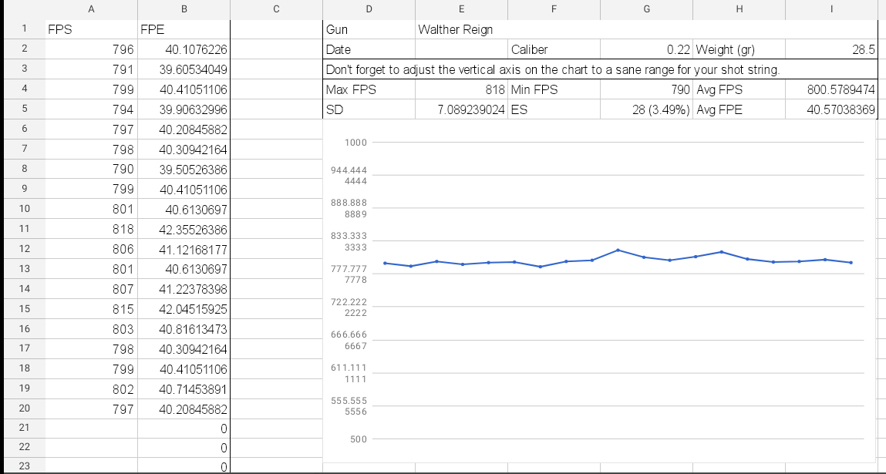886x474 pixels.
Task: Select cell with FPS value 796
Action: [91, 50]
